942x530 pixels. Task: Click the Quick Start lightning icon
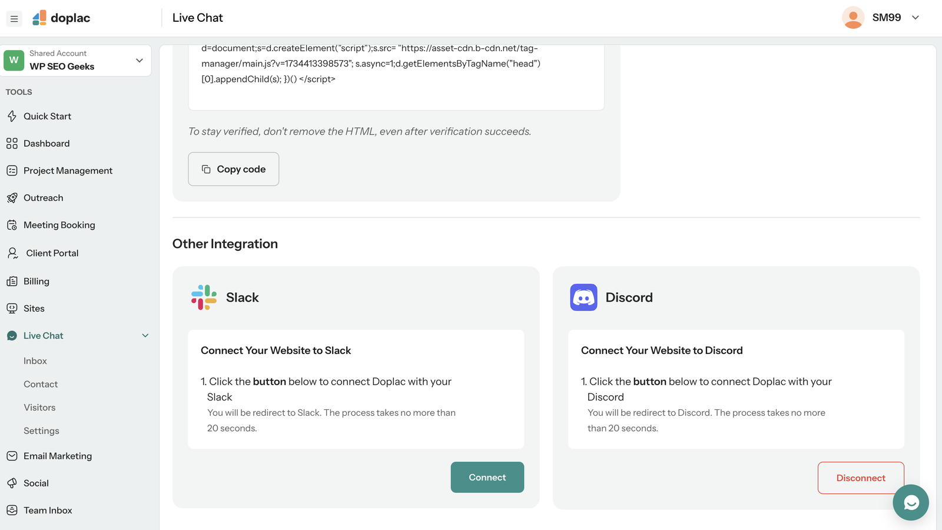click(12, 117)
